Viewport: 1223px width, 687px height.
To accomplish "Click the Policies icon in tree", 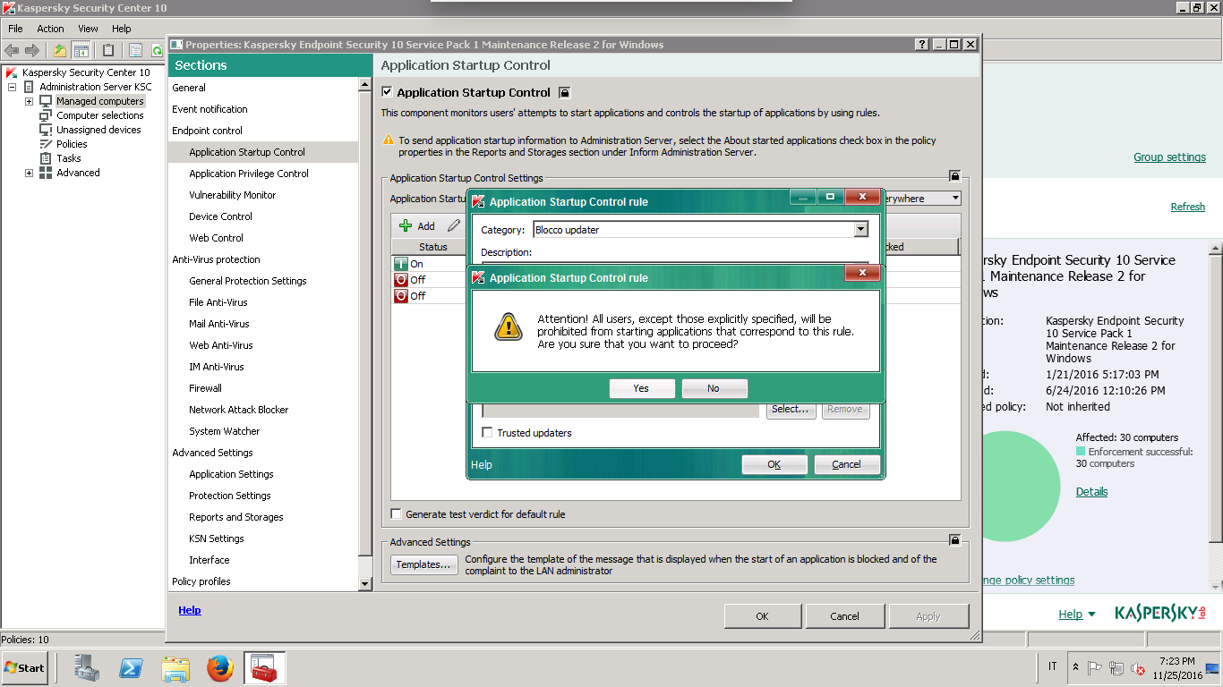I will (x=46, y=144).
